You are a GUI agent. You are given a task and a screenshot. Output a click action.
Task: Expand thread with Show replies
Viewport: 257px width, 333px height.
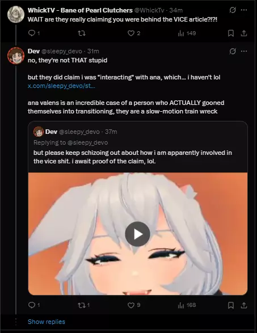(x=47, y=322)
